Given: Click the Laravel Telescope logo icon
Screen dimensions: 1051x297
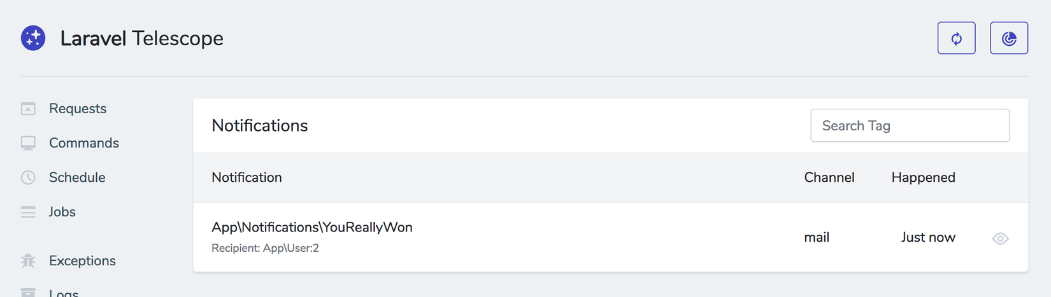Looking at the screenshot, I should click(x=33, y=38).
